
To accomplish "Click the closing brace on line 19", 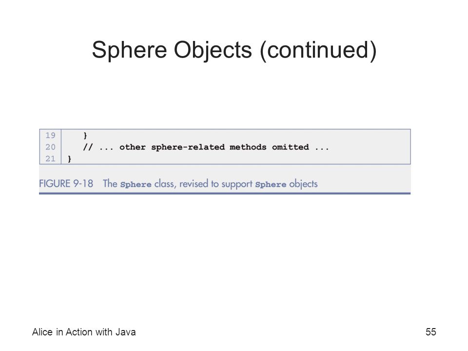I will (85, 136).
